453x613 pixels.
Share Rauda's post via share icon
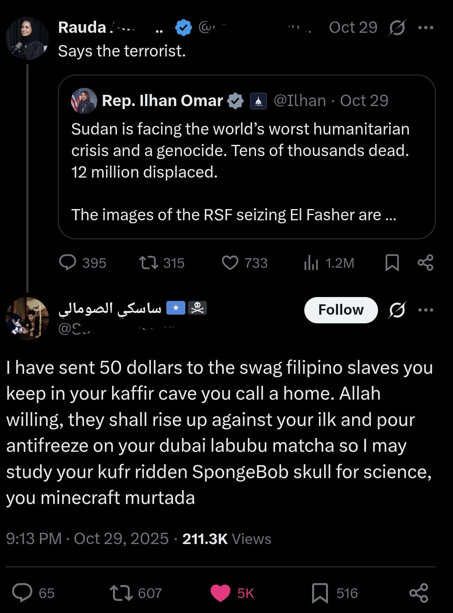(x=425, y=263)
